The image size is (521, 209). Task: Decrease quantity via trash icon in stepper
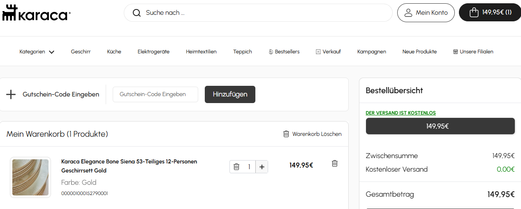[236, 167]
